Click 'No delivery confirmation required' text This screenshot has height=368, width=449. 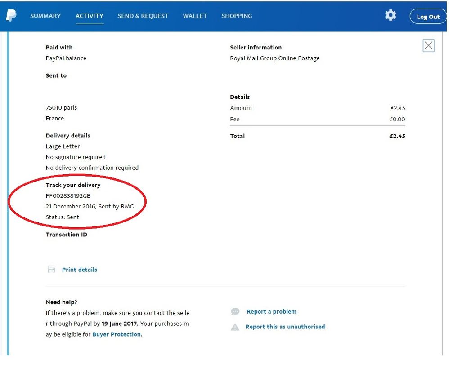92,168
